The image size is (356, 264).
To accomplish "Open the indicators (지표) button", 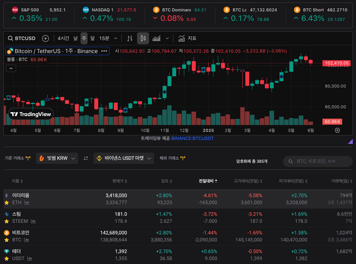I will [187, 38].
